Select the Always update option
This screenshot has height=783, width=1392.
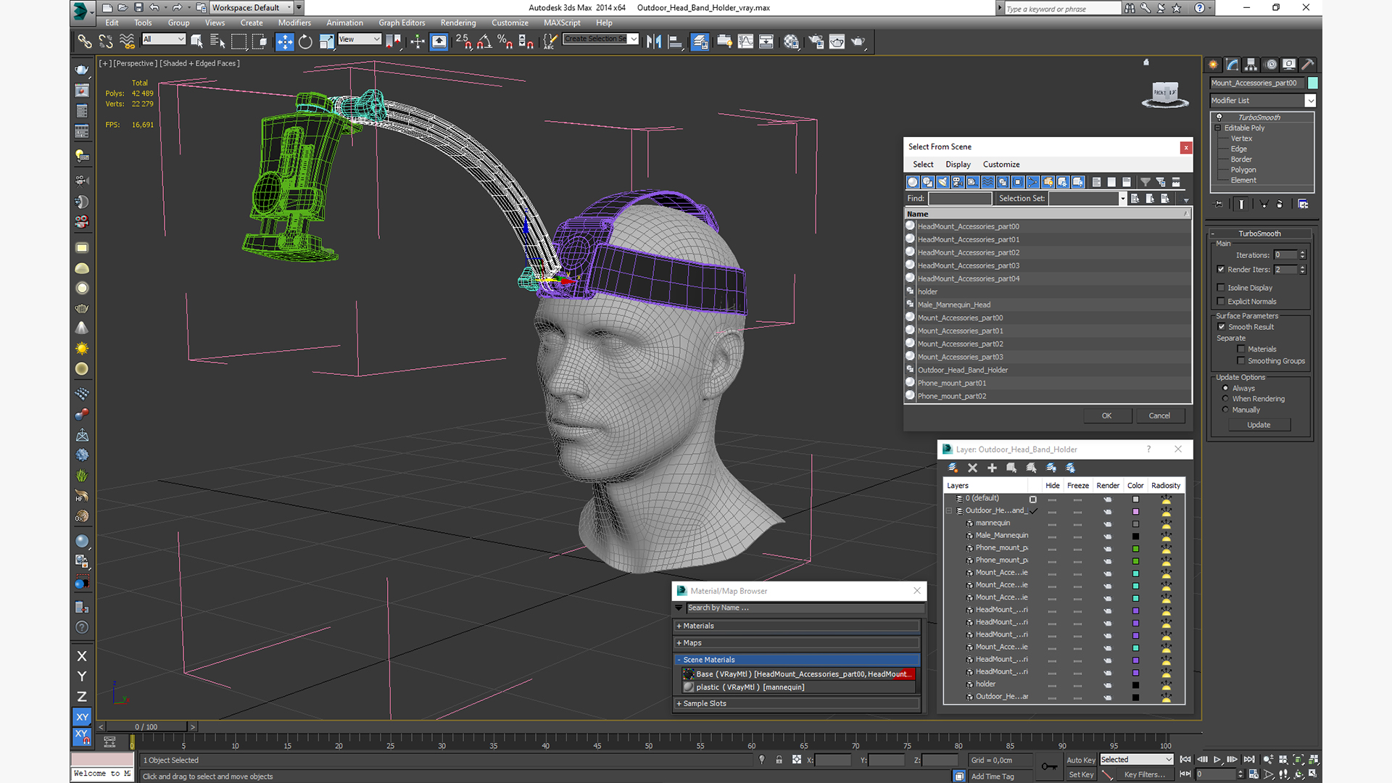[x=1226, y=389]
